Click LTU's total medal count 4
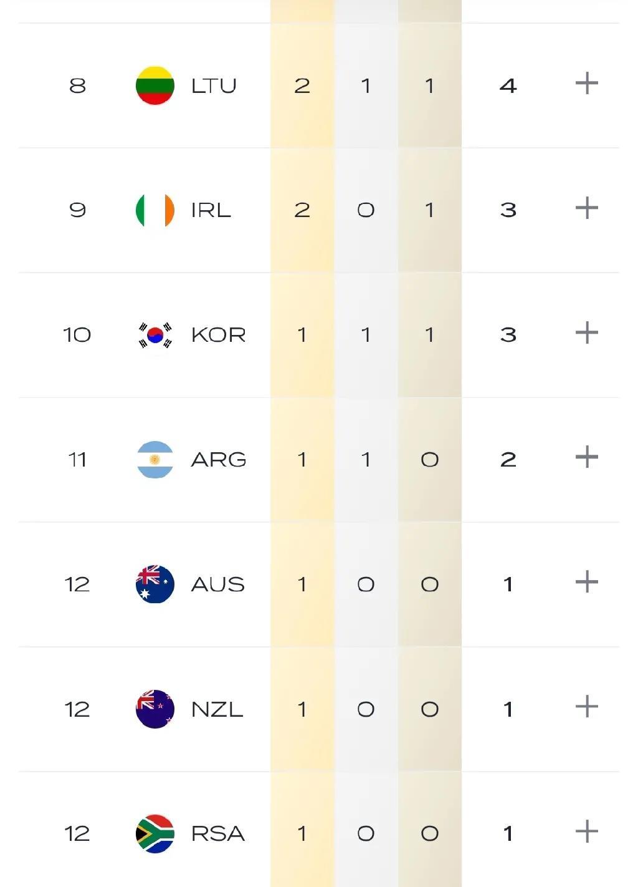The image size is (638, 887). [508, 85]
